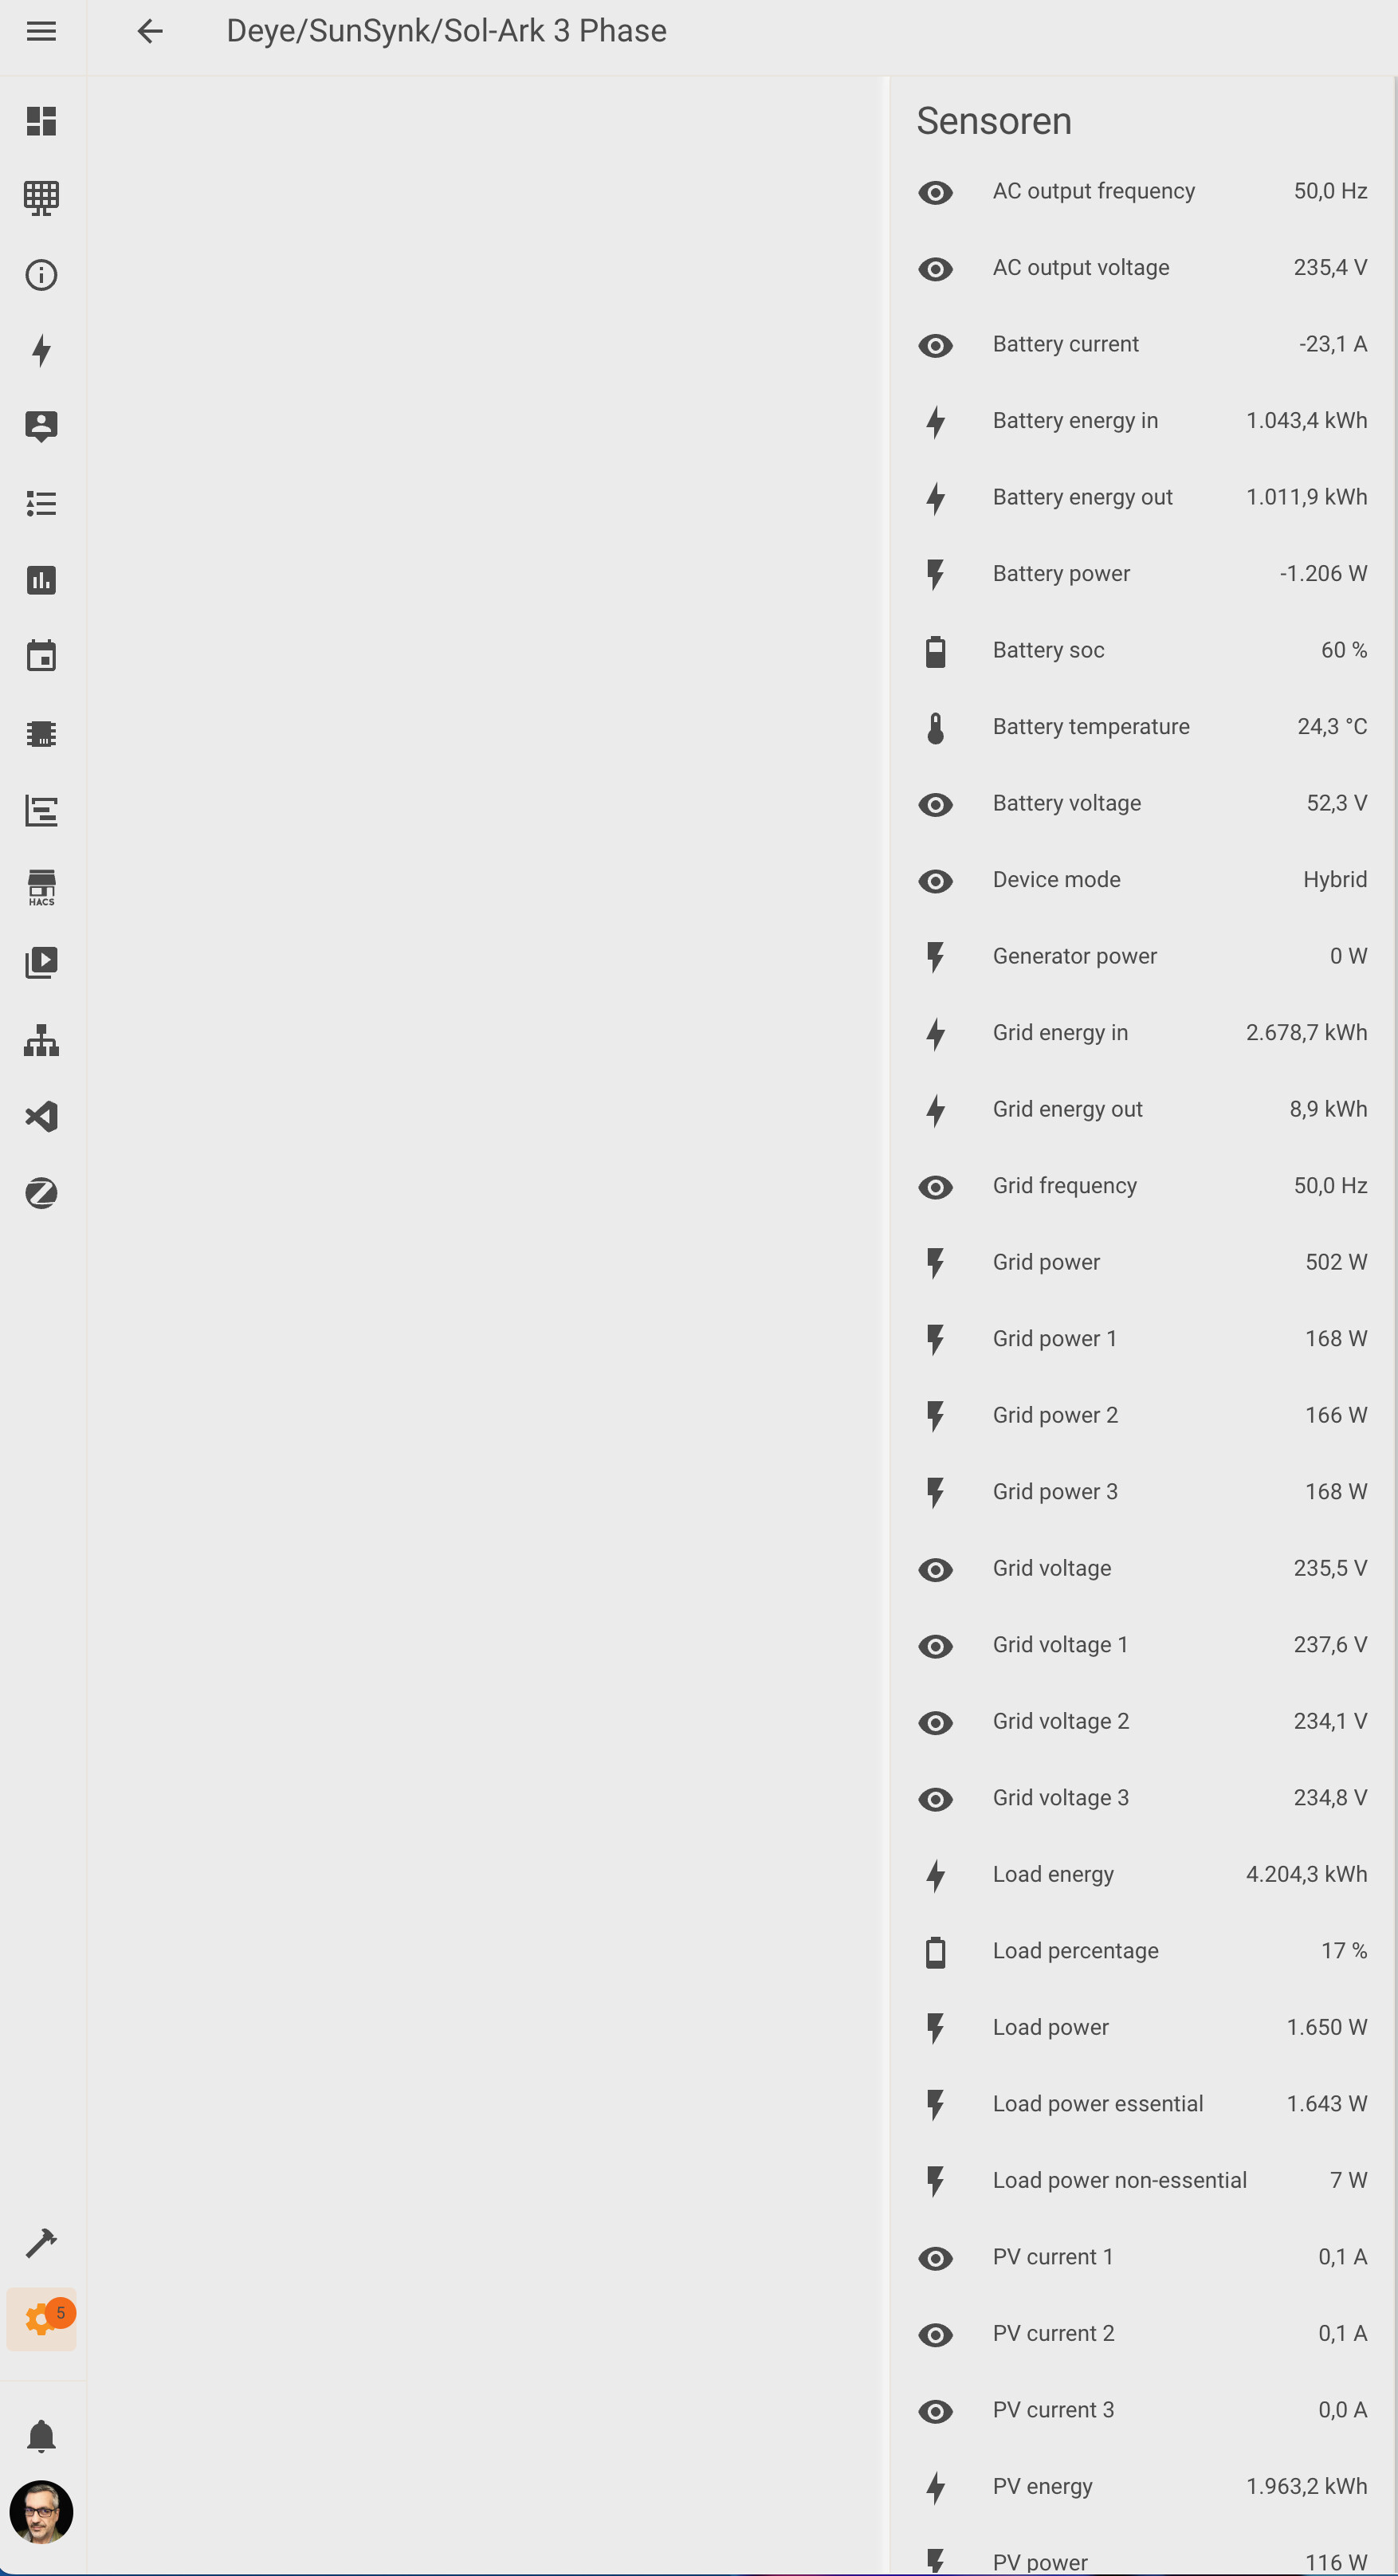Open the Overview dashboard icon
Screen dimensions: 1398x2576
(41, 121)
